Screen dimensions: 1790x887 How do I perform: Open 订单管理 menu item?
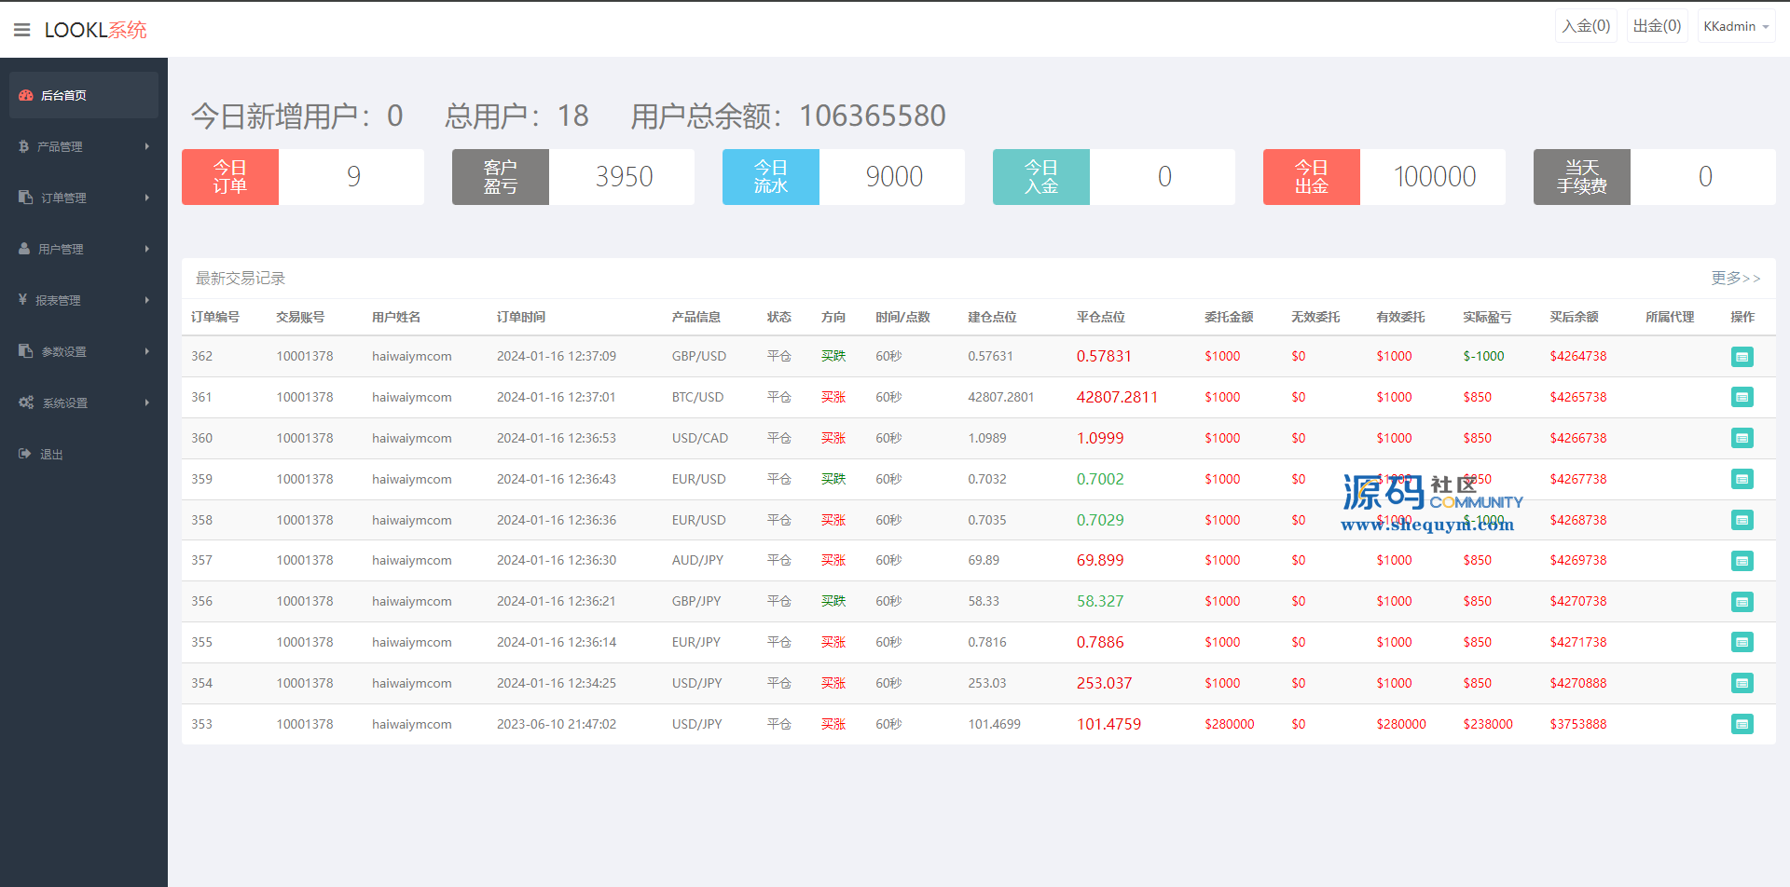pyautogui.click(x=84, y=198)
